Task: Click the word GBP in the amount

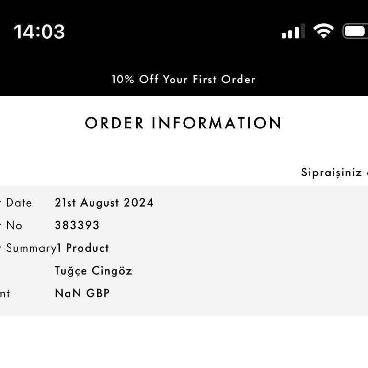Action: 98,293
